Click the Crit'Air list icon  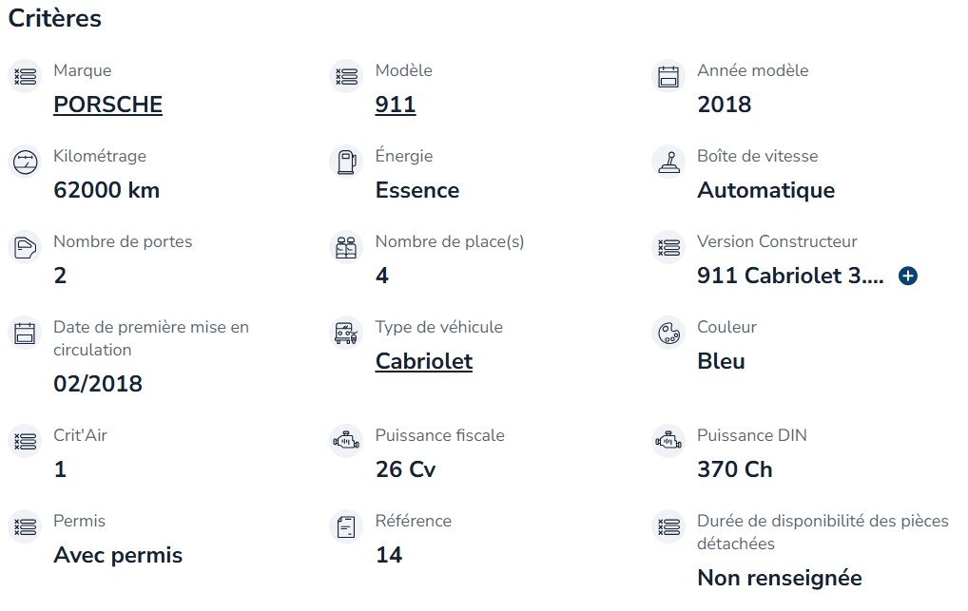[26, 441]
